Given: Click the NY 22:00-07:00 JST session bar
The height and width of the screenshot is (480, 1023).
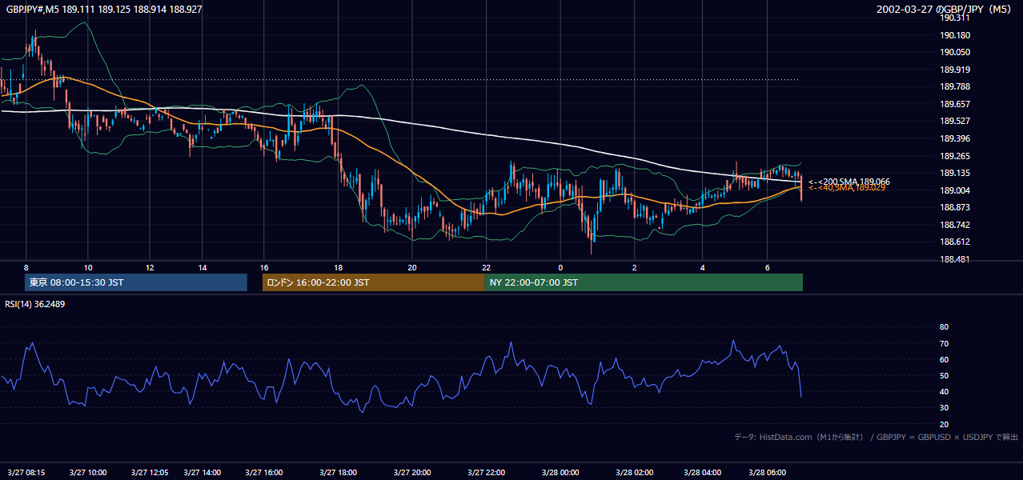Looking at the screenshot, I should click(644, 282).
